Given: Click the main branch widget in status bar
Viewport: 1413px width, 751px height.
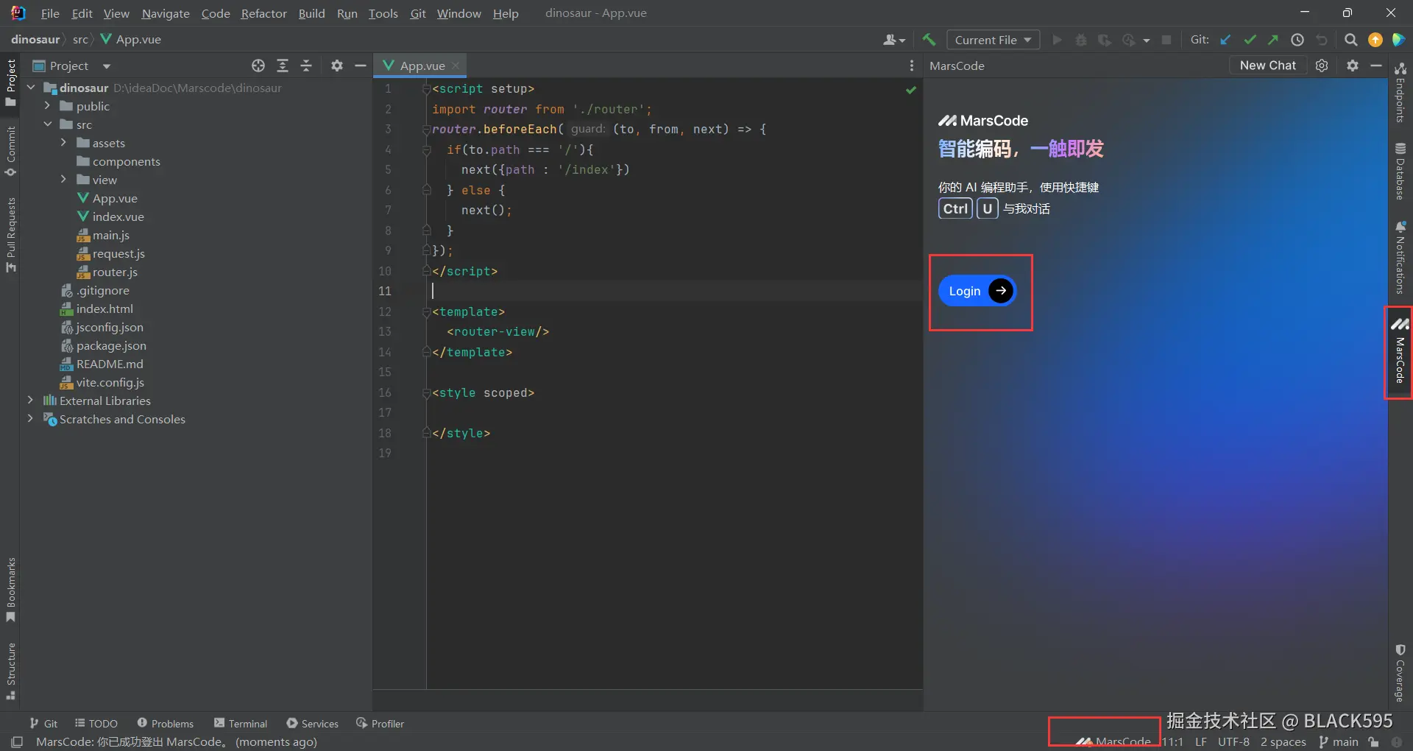Looking at the screenshot, I should pos(1339,741).
